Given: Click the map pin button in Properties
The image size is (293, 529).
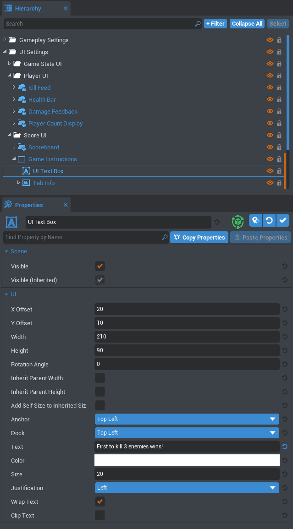Looking at the screenshot, I should 255,221.
